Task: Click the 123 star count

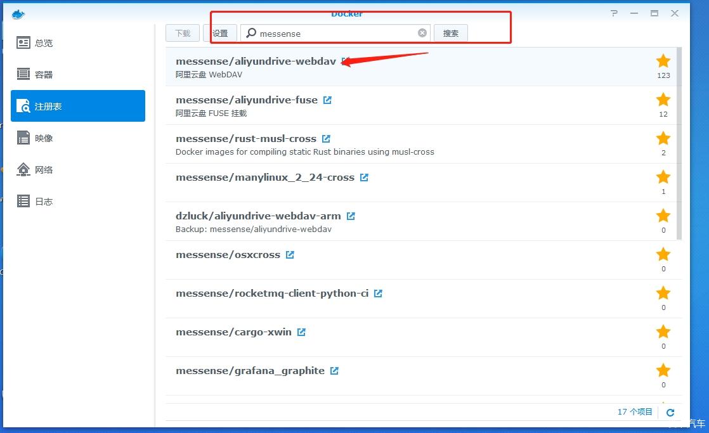Action: pyautogui.click(x=663, y=75)
